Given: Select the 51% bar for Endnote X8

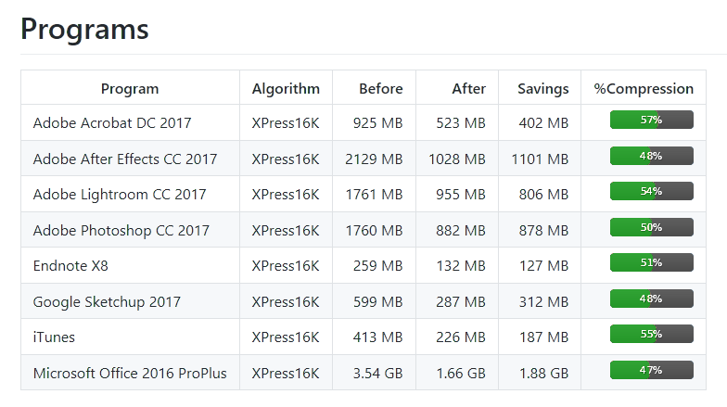Looking at the screenshot, I should coord(651,262).
